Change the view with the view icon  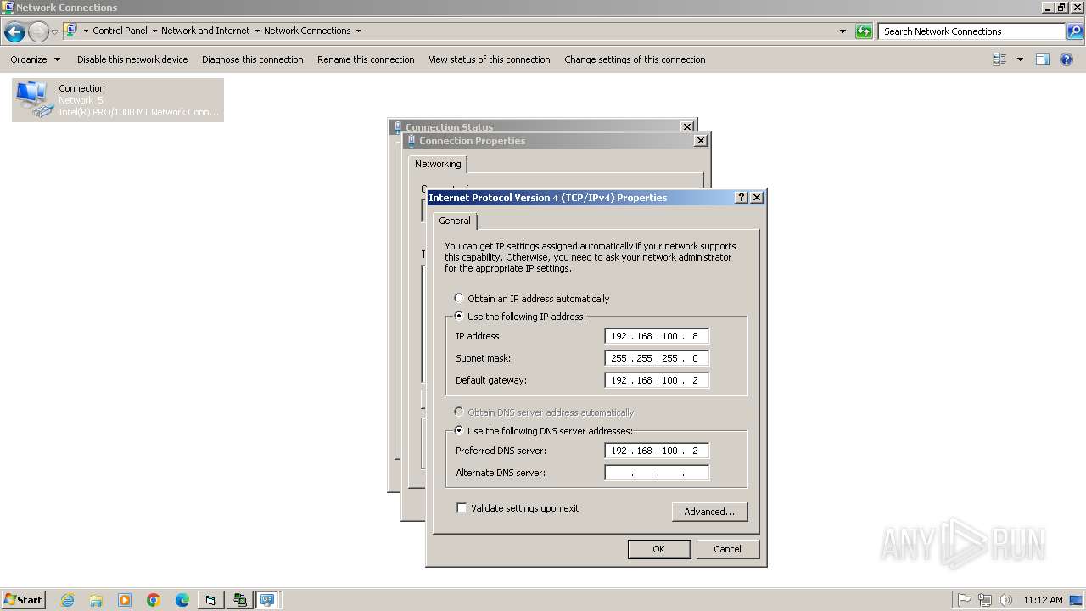[999, 59]
